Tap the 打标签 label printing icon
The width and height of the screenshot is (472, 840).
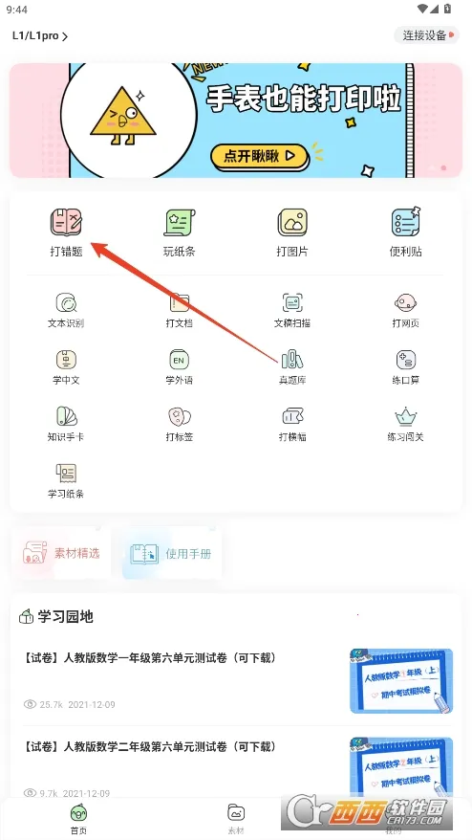[180, 416]
